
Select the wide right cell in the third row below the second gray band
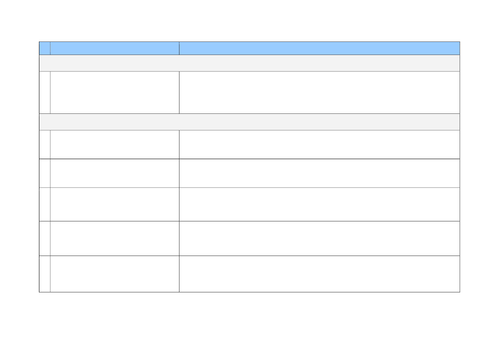(319, 204)
